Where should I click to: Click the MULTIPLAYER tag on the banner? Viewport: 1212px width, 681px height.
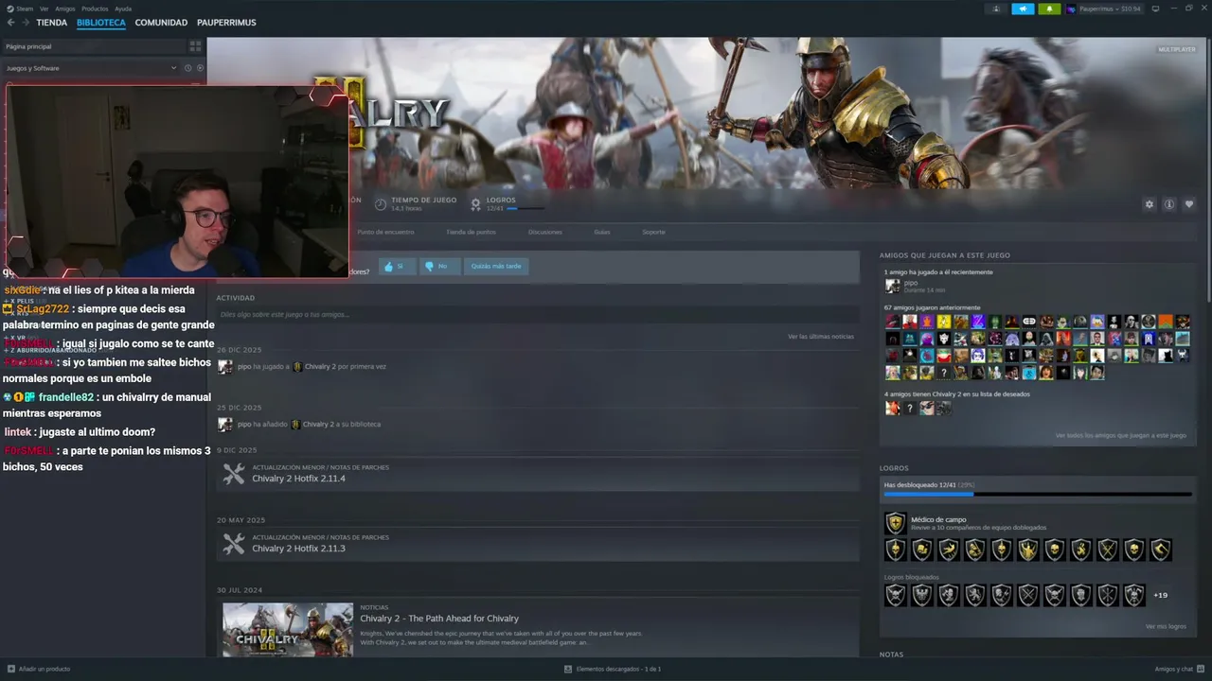pos(1176,49)
